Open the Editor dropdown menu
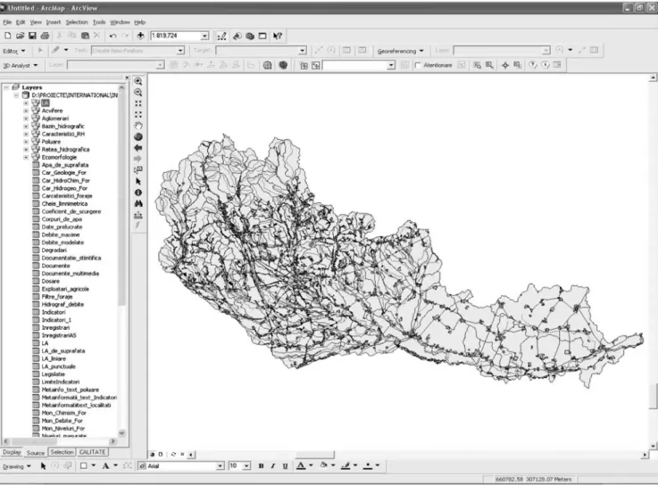Screen dimensions: 658x485 [x=14, y=51]
